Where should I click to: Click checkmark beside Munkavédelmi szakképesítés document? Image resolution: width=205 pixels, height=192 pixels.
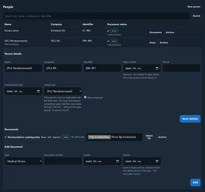point(5,137)
